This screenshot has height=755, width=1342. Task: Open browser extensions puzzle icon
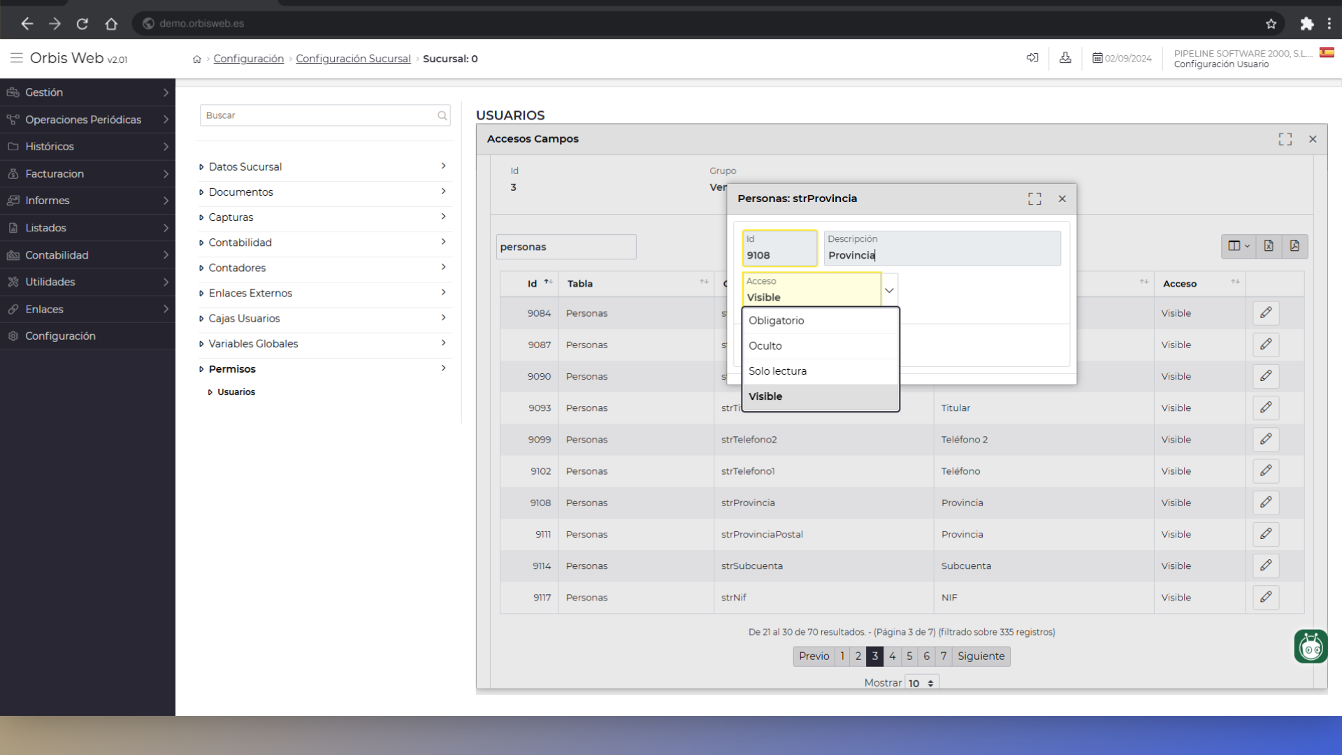tap(1306, 24)
